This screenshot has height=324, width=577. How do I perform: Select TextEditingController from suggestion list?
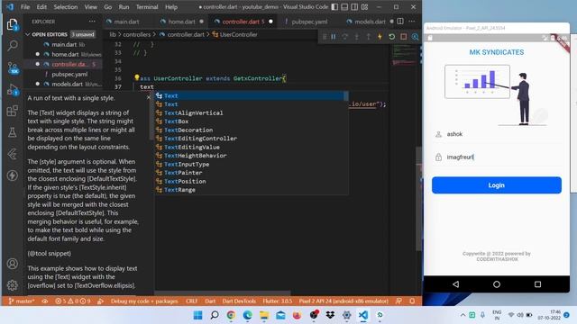251,139
